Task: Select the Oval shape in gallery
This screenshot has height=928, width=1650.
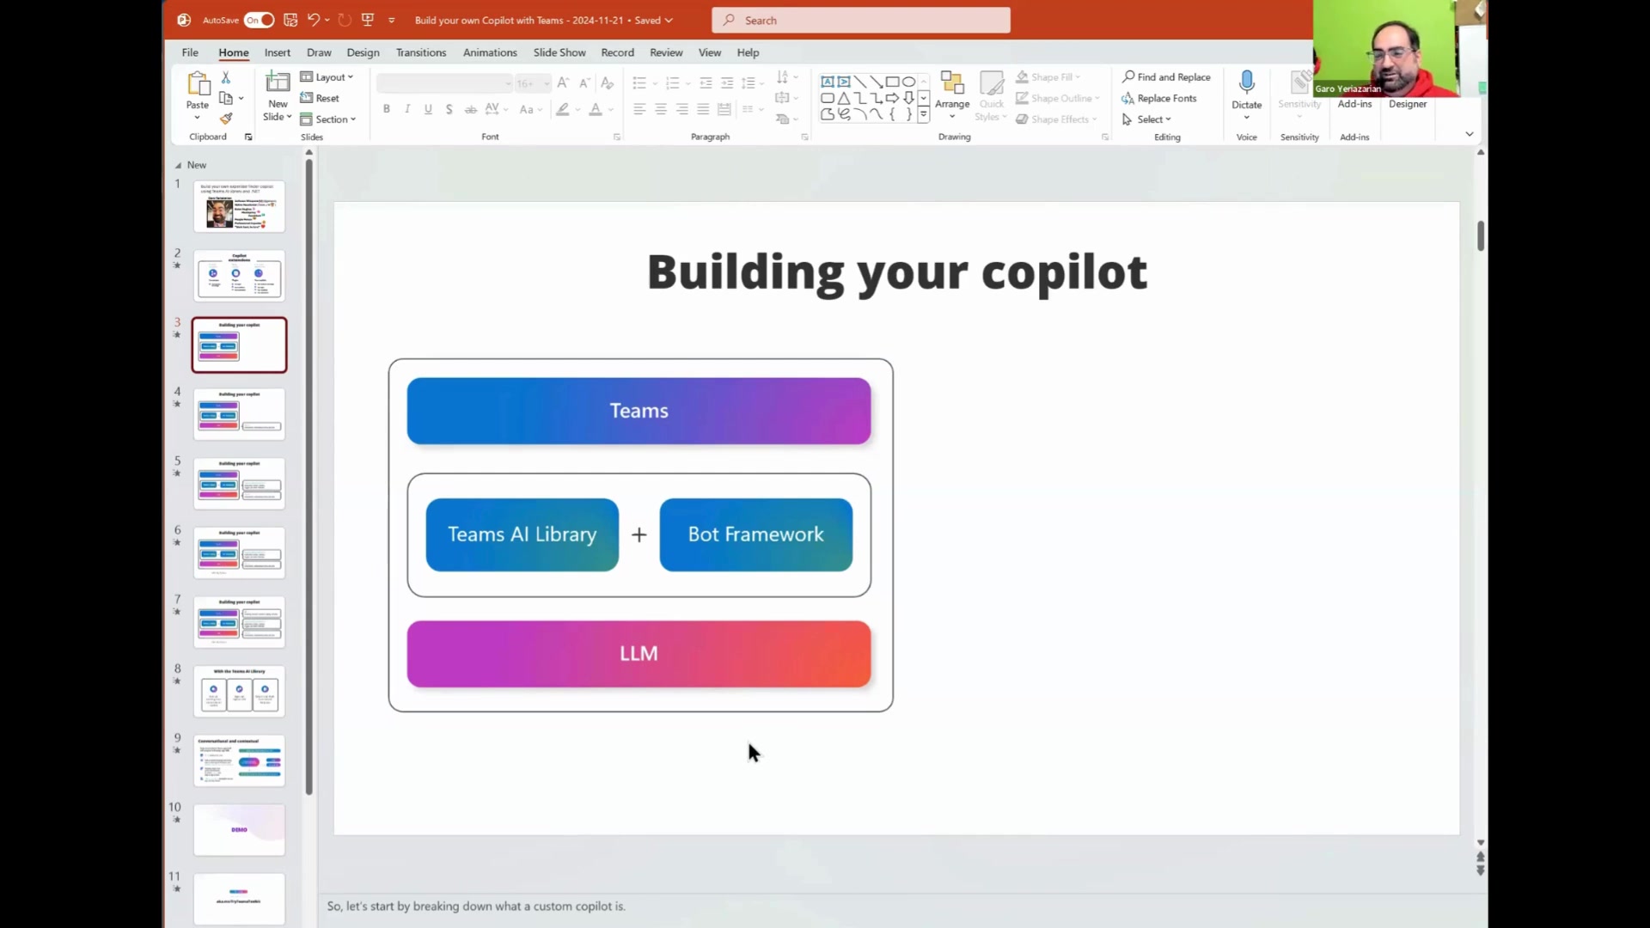Action: (908, 82)
